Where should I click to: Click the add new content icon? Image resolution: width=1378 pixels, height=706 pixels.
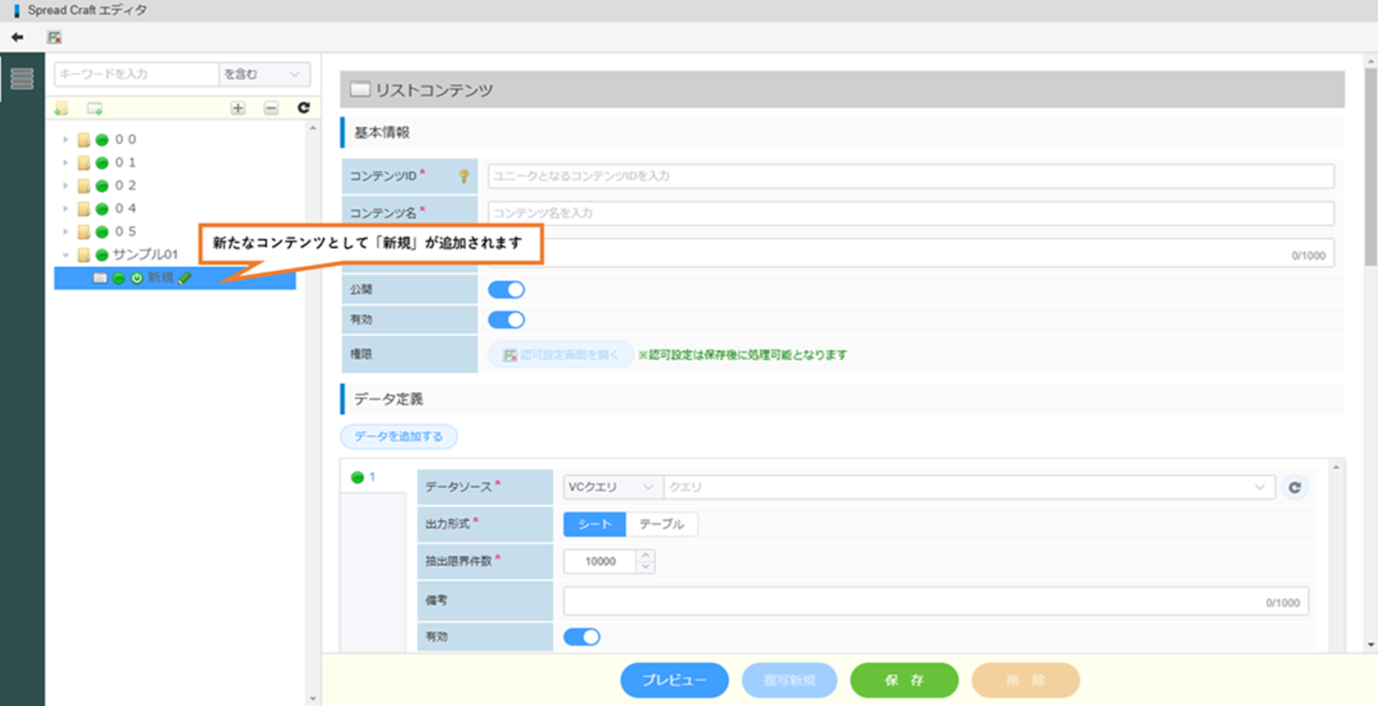[x=95, y=108]
